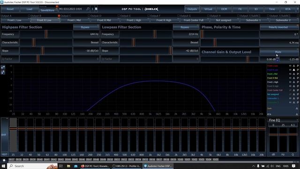Open Windows Start menu
Viewport: 300px width, 169px height.
[x=3, y=166]
